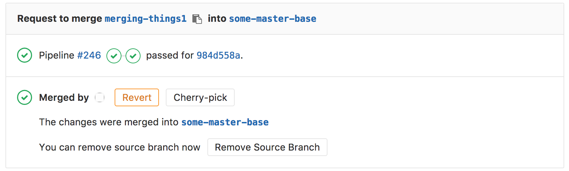Click the 'Request to merge' heading text
569x171 pixels.
(60, 19)
